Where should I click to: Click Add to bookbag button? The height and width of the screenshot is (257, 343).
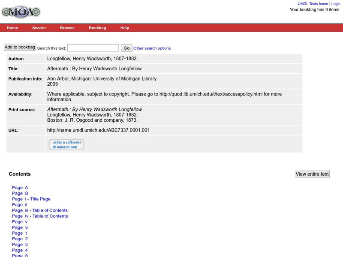click(x=20, y=47)
